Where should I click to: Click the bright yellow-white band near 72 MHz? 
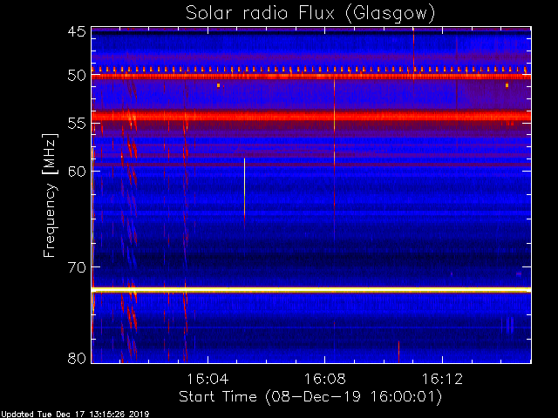pos(311,290)
